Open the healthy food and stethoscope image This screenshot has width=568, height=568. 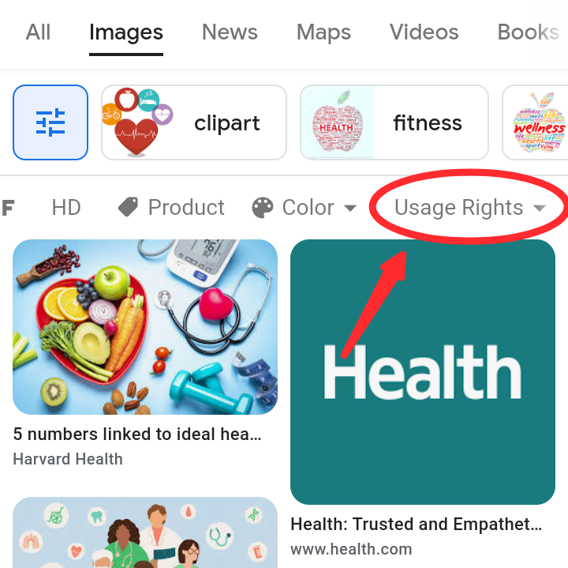145,327
